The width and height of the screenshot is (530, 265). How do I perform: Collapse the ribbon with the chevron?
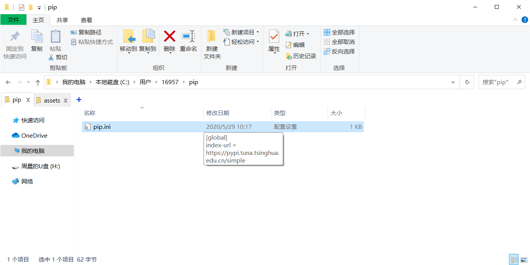(515, 20)
